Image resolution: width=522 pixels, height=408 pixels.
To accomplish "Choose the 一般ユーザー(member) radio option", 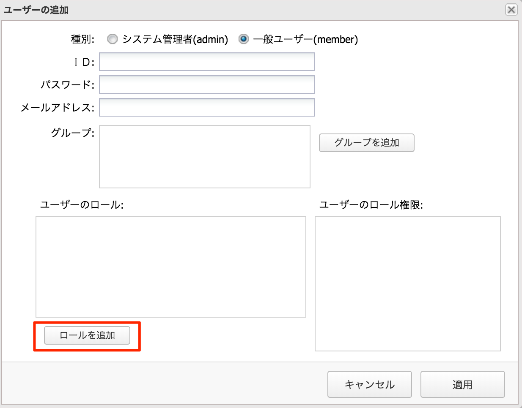I will (244, 39).
